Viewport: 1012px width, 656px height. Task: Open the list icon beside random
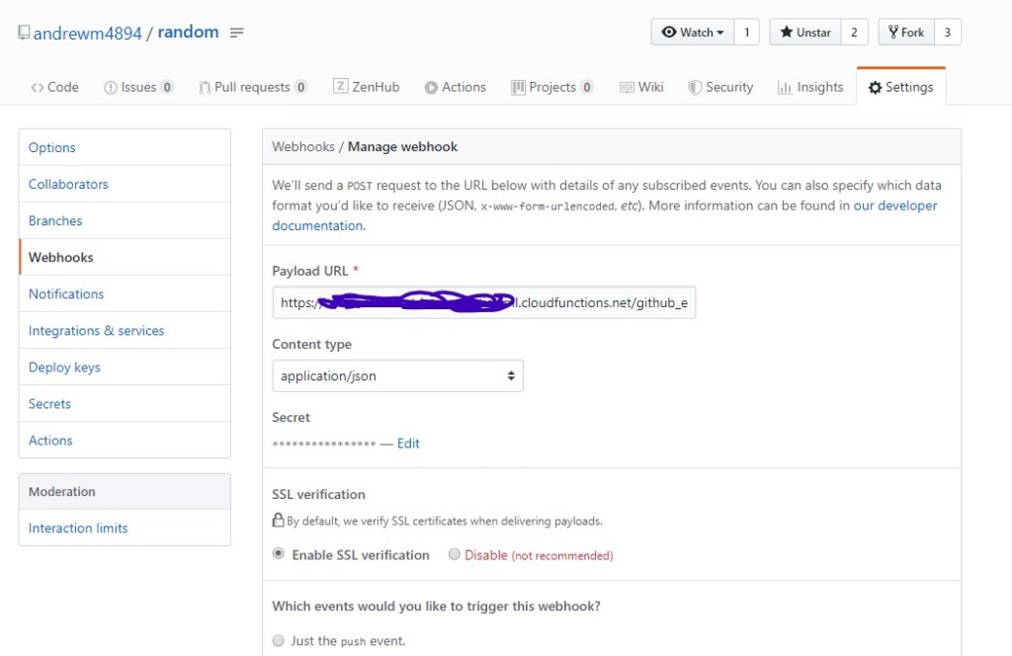237,33
